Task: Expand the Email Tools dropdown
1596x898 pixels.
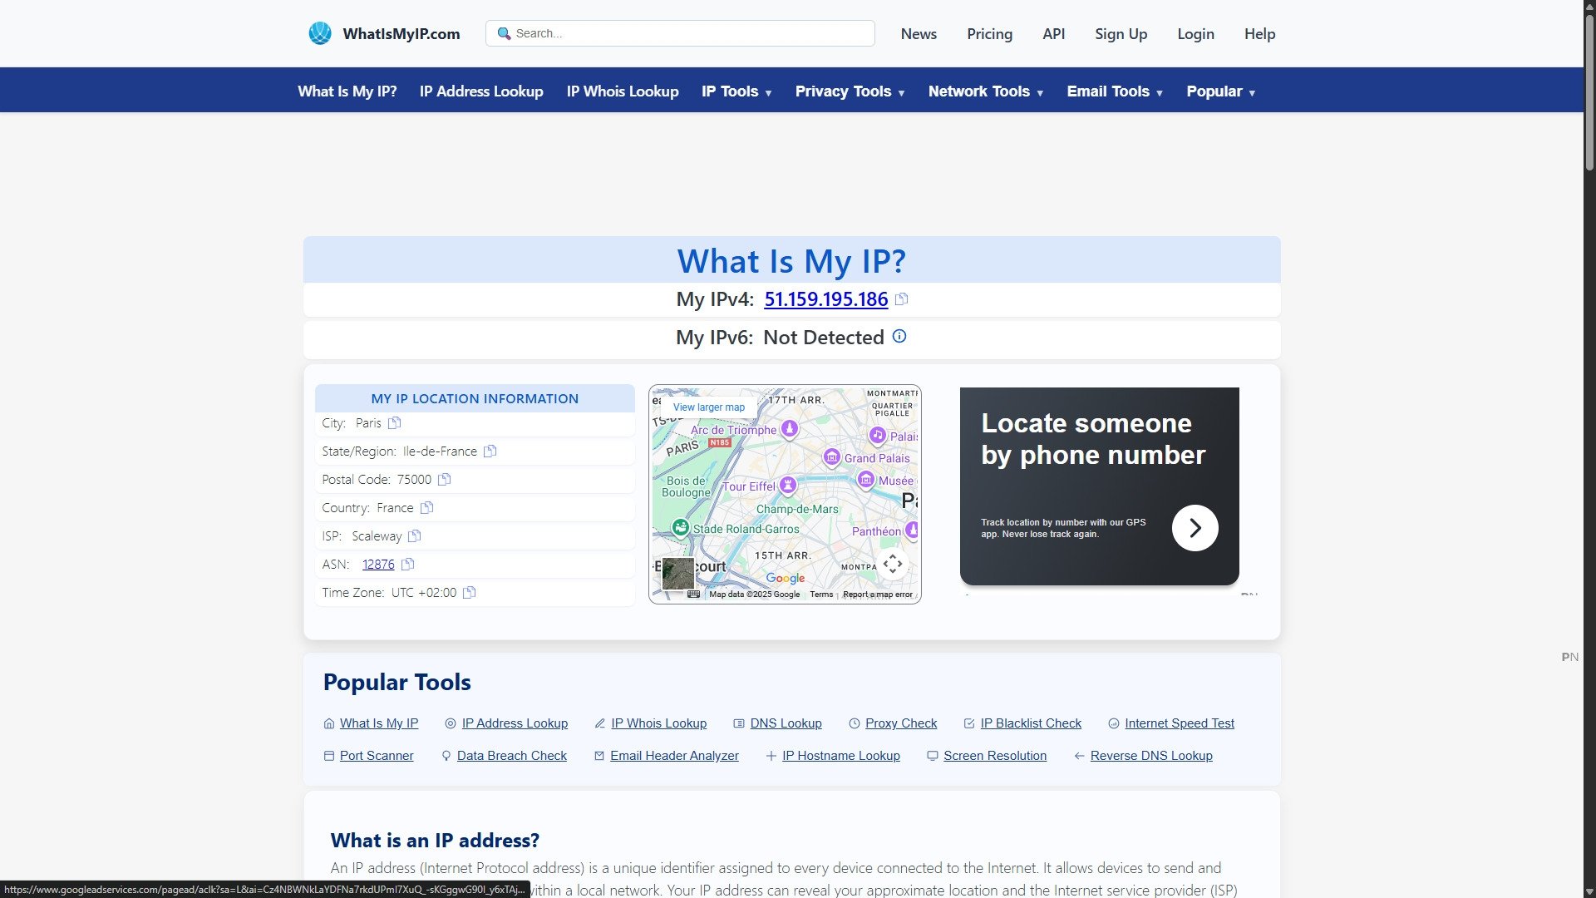Action: click(x=1114, y=91)
